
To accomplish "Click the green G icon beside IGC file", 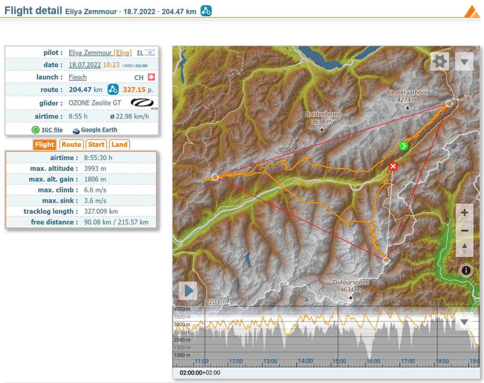I will coord(35,130).
